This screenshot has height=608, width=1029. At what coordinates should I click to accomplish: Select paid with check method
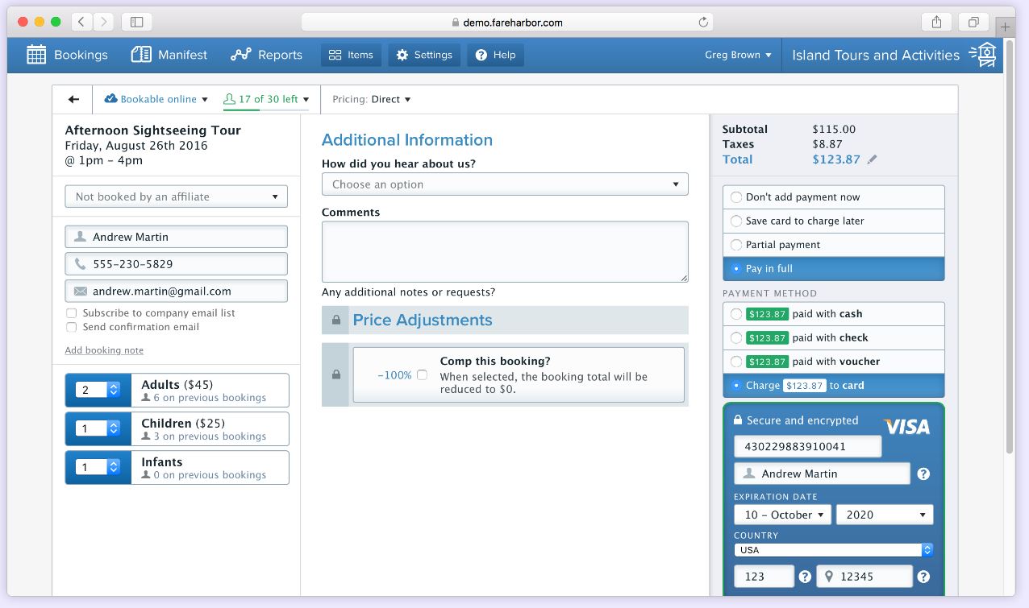point(834,337)
